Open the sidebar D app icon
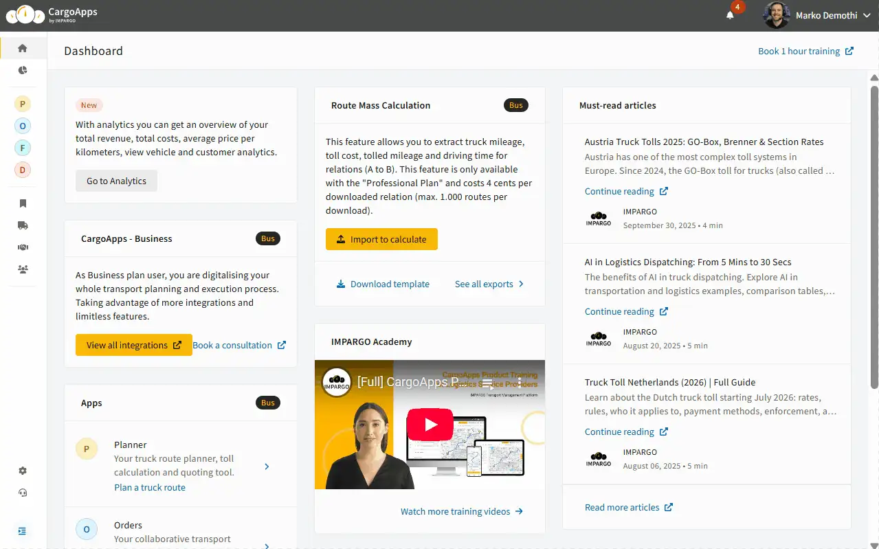 click(x=23, y=170)
